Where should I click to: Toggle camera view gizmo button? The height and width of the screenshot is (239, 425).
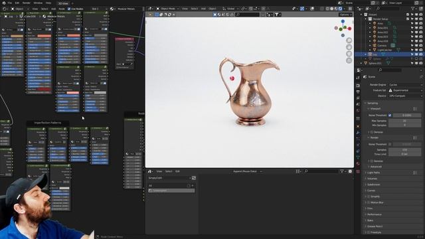[349, 54]
